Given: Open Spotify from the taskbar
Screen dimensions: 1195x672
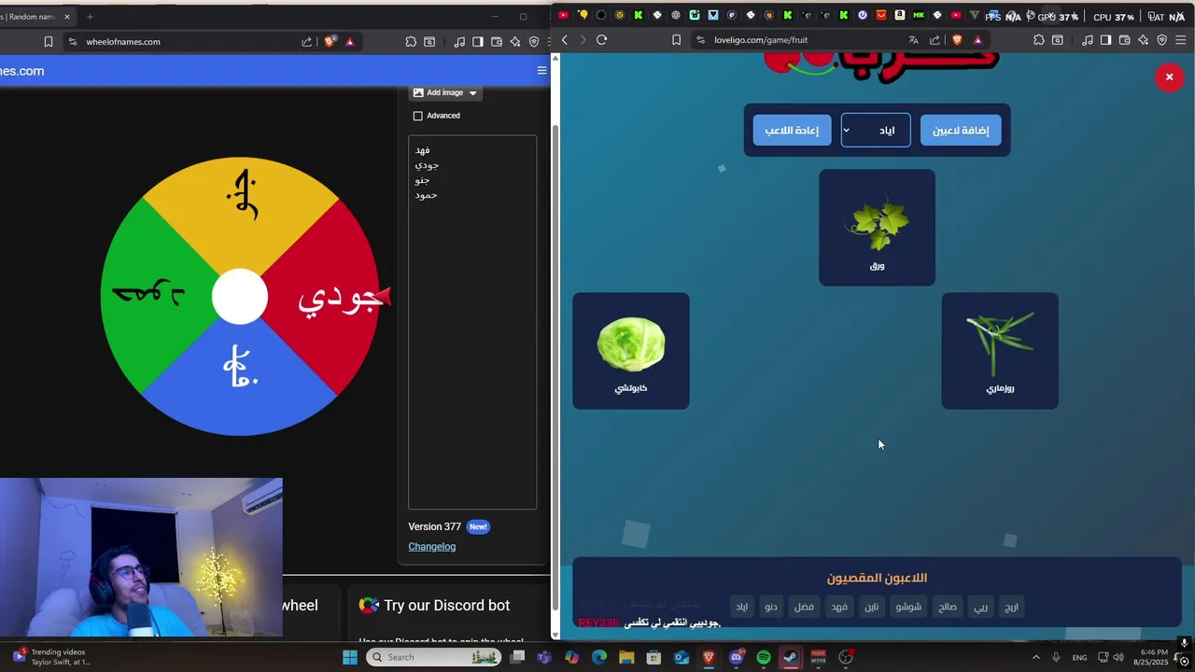Looking at the screenshot, I should tap(764, 657).
